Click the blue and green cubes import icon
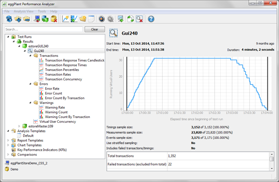This screenshot has height=182, width=279. pyautogui.click(x=45, y=19)
